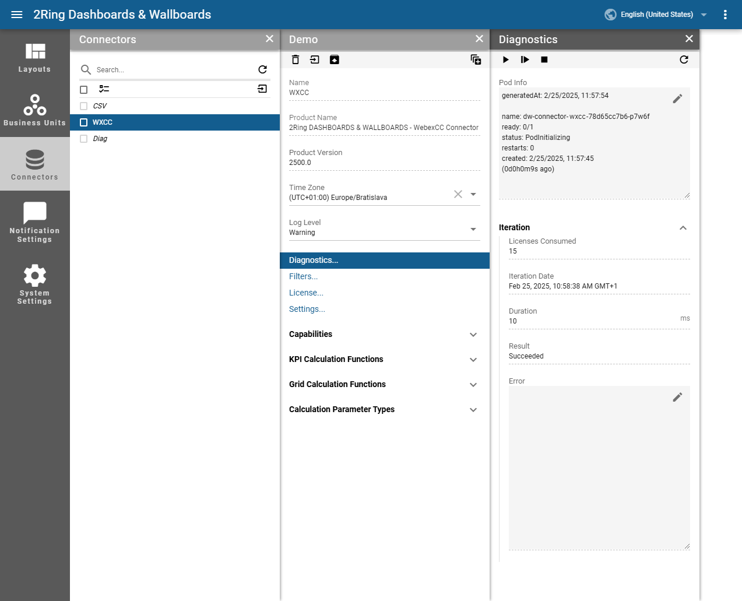
Task: Check the WXCC connector checkbox
Action: click(x=83, y=122)
